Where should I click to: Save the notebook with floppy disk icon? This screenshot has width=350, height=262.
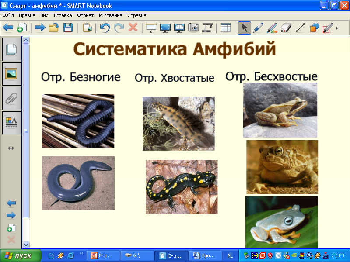[68, 28]
